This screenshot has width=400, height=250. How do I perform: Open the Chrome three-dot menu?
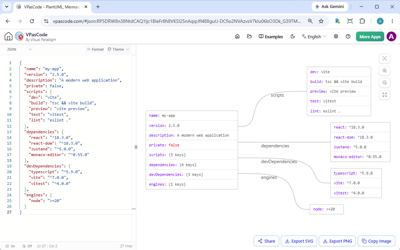[x=392, y=21]
